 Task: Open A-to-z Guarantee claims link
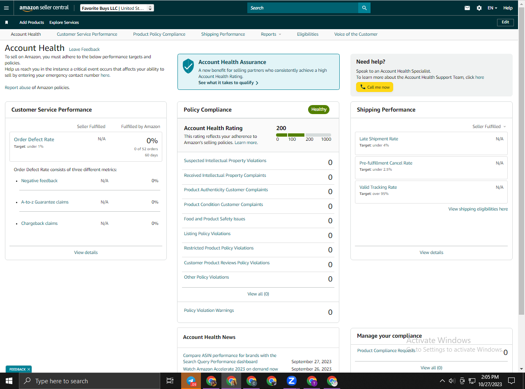point(45,202)
